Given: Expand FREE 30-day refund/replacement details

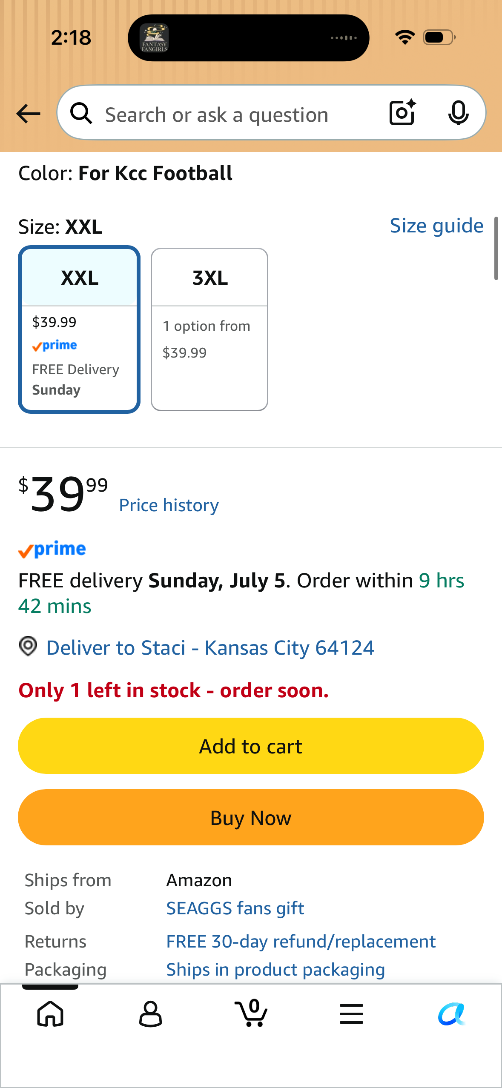Looking at the screenshot, I should click(x=301, y=941).
